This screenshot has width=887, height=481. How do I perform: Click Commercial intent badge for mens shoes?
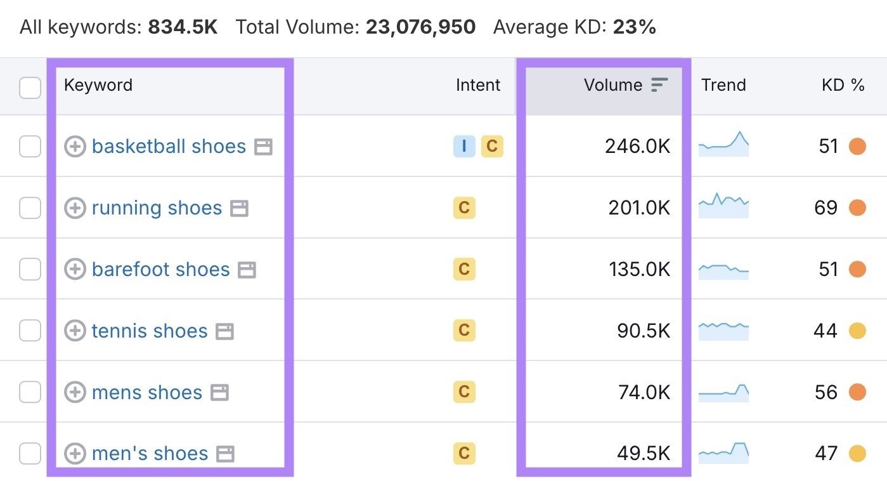point(464,393)
